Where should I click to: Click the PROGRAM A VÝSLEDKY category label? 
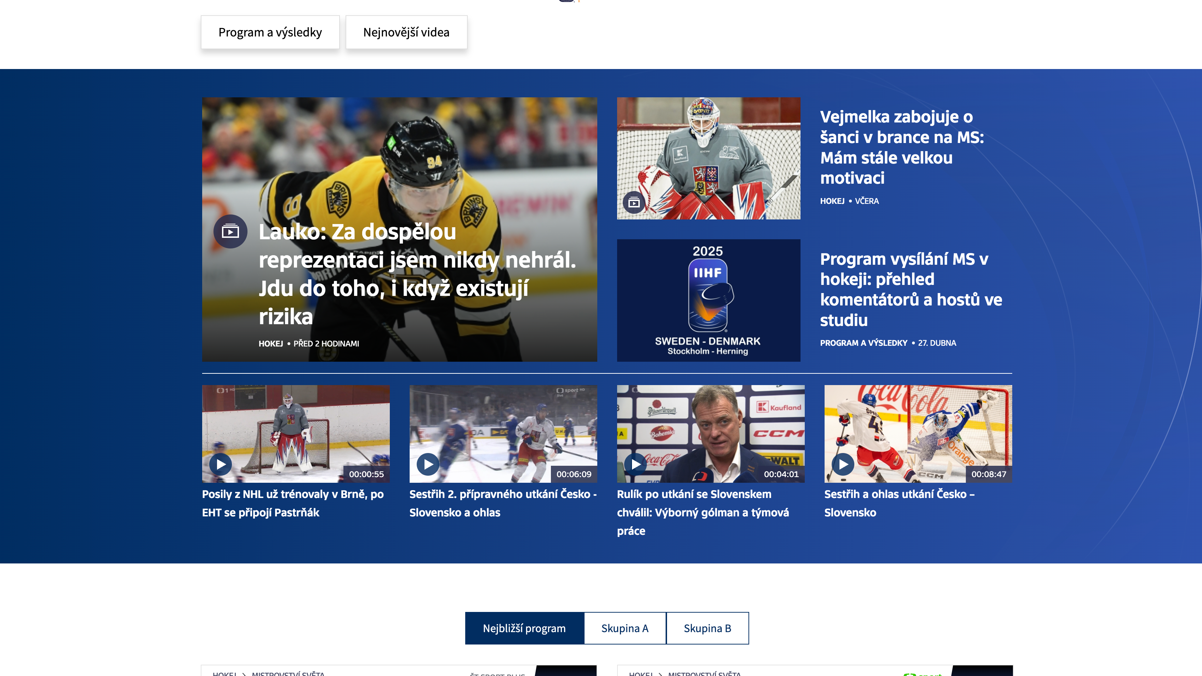tap(864, 343)
